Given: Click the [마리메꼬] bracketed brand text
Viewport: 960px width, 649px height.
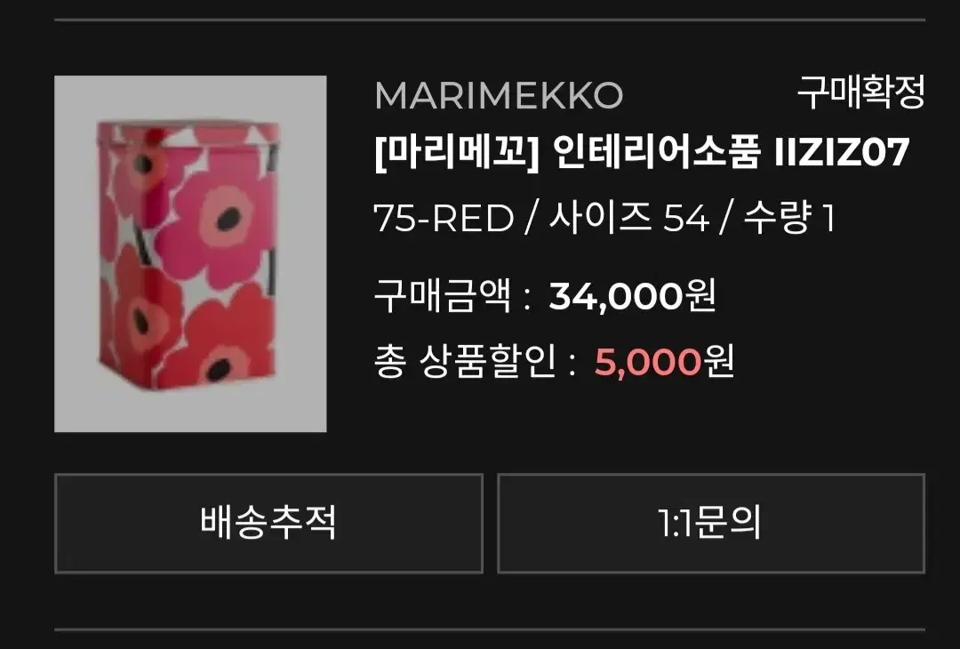Looking at the screenshot, I should coord(455,152).
